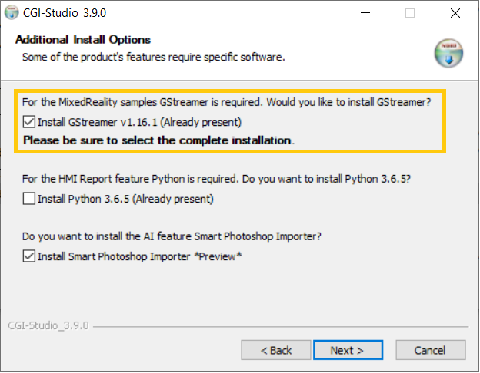Click the HMI Report Python question text
Viewport: 480px width, 373px height.
click(x=216, y=179)
